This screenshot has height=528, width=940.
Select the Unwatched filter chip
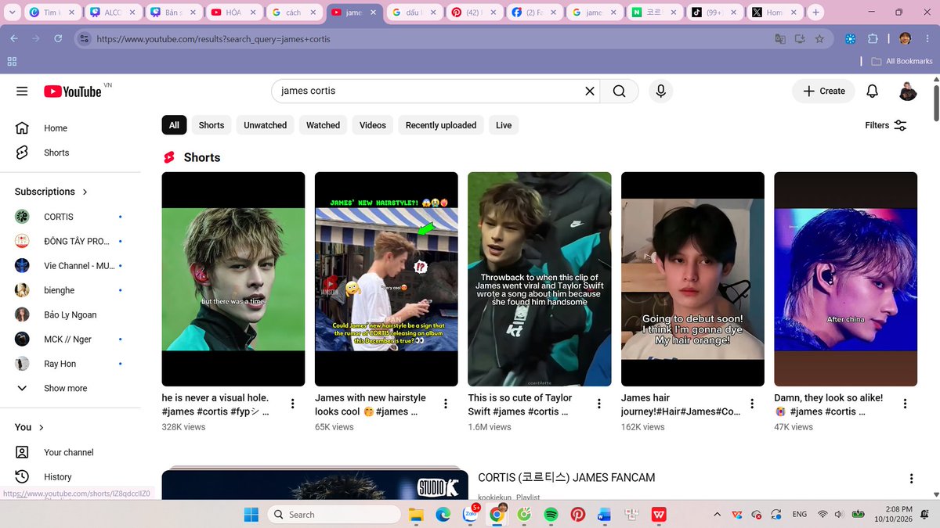(x=266, y=125)
